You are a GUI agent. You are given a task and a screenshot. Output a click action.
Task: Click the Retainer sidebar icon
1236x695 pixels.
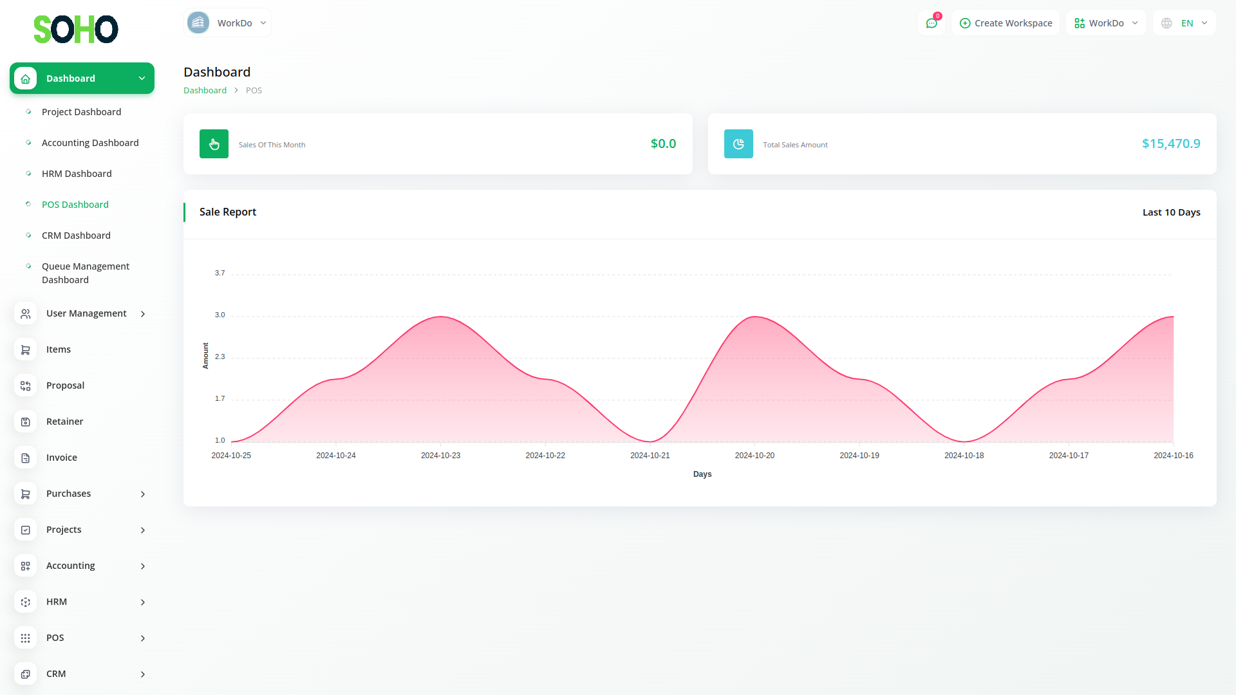click(x=26, y=422)
